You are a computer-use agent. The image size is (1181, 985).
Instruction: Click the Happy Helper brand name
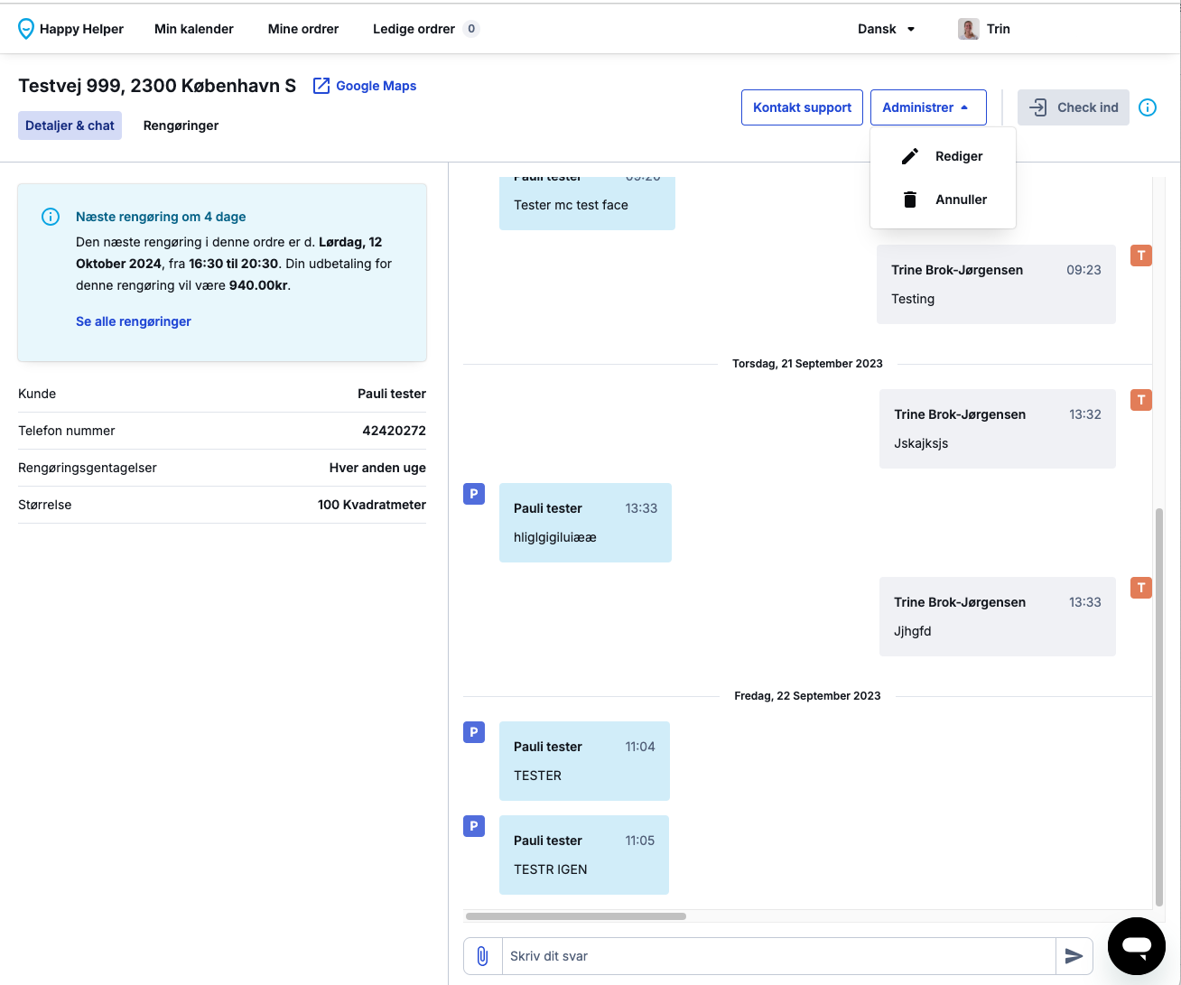81,29
